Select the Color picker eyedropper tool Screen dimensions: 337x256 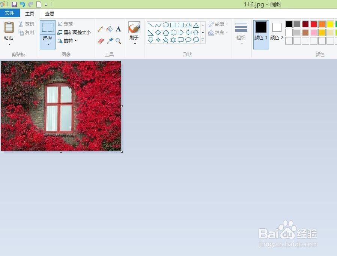pyautogui.click(x=110, y=41)
